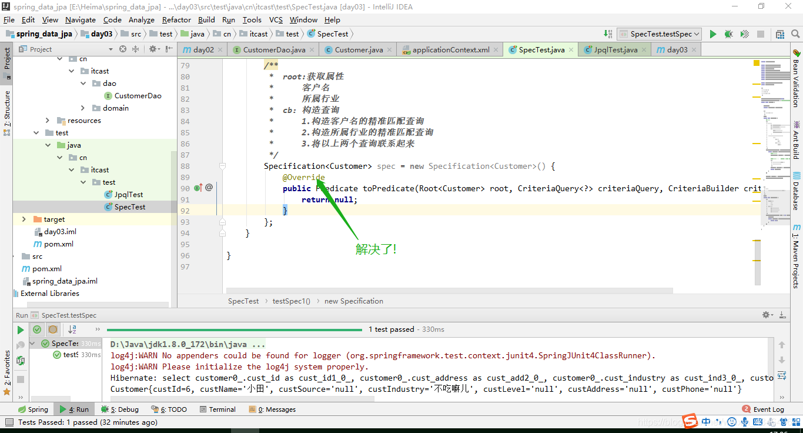Image resolution: width=803 pixels, height=433 pixels.
Task: Click the test progress bar
Action: pyautogui.click(x=235, y=329)
